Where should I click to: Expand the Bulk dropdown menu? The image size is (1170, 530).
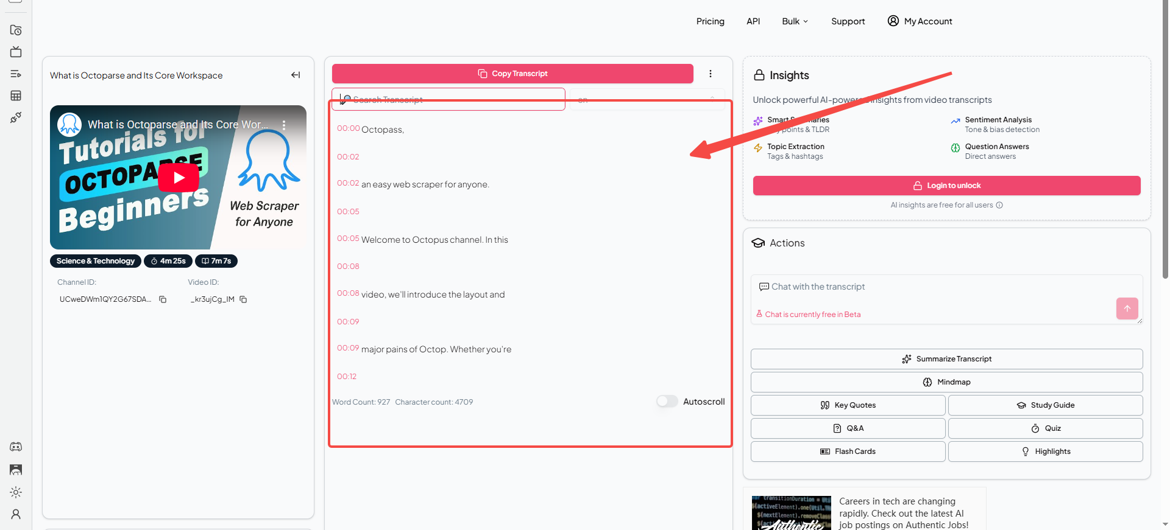click(x=795, y=21)
